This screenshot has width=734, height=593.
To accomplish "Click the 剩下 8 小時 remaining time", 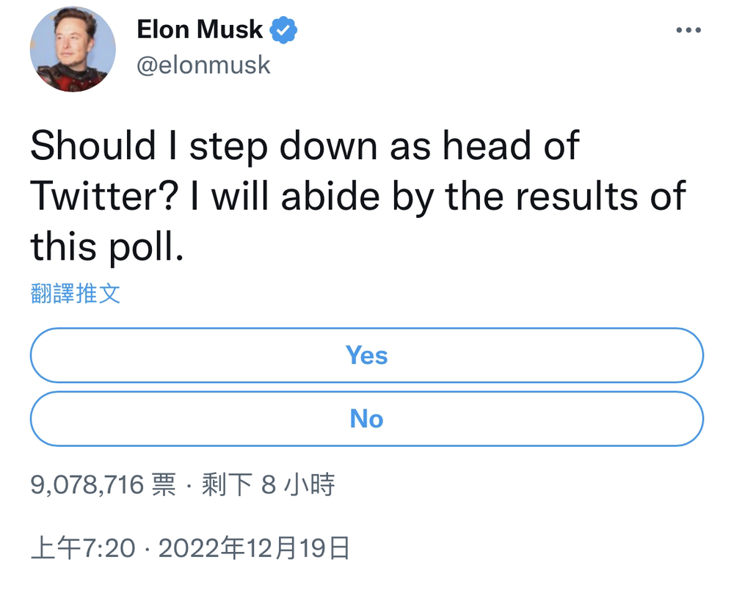I will [268, 485].
